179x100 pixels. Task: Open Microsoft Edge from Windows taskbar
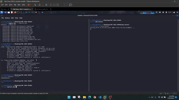89,97
